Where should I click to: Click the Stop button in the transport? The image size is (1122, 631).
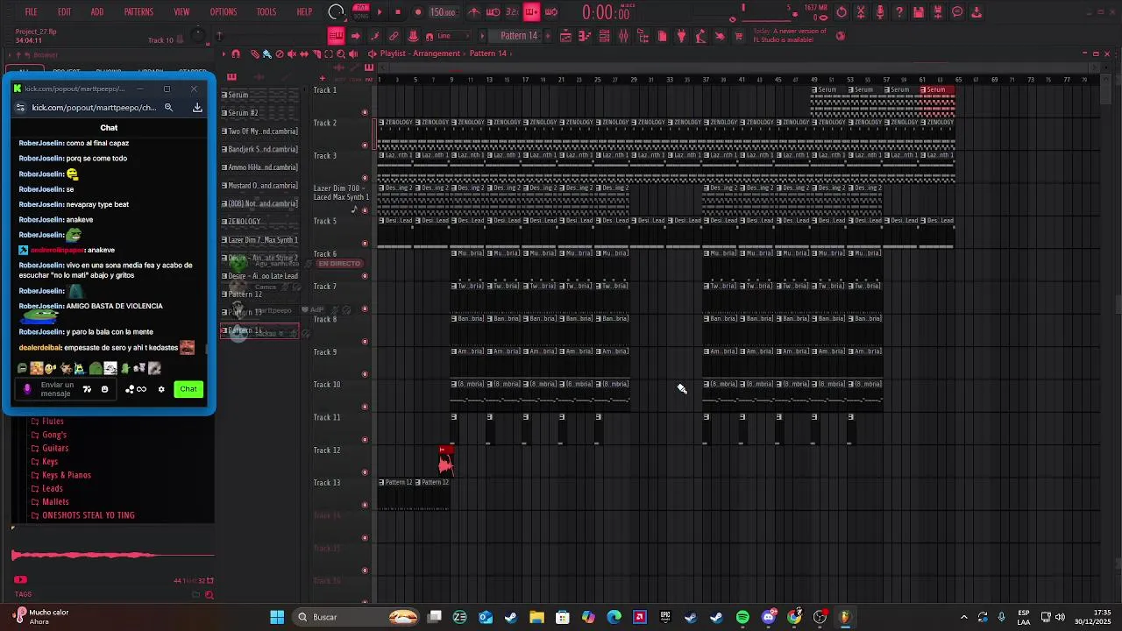[x=397, y=12]
